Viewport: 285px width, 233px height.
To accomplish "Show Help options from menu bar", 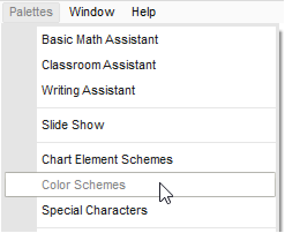I will click(x=144, y=12).
